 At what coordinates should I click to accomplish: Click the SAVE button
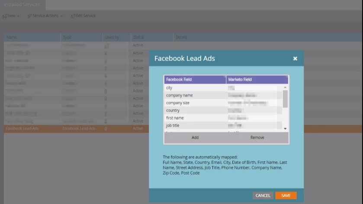coord(286,195)
